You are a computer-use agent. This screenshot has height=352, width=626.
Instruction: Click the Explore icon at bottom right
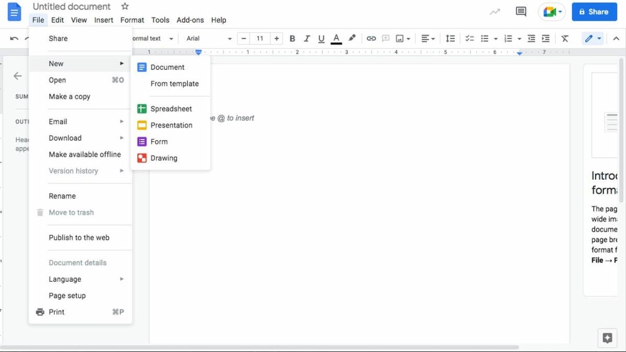(607, 338)
